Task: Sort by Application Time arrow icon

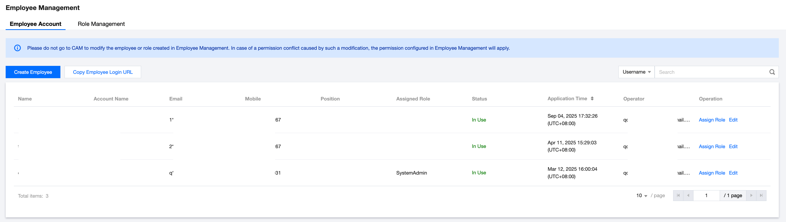Action: click(592, 98)
